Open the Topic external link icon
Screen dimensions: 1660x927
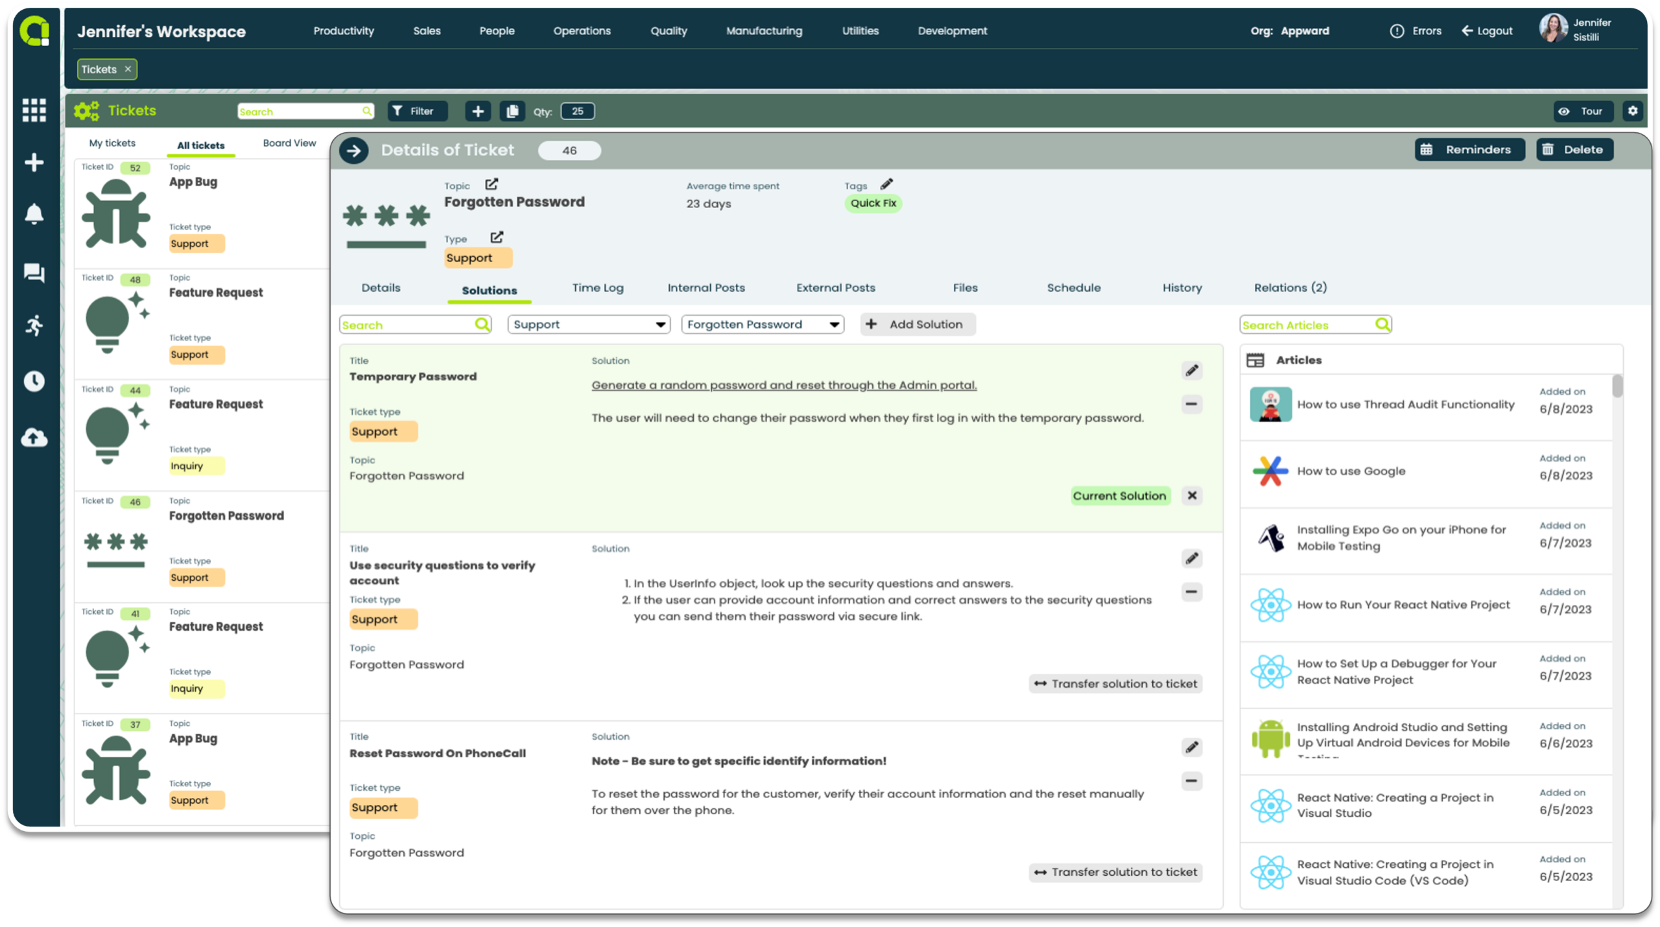coord(492,184)
